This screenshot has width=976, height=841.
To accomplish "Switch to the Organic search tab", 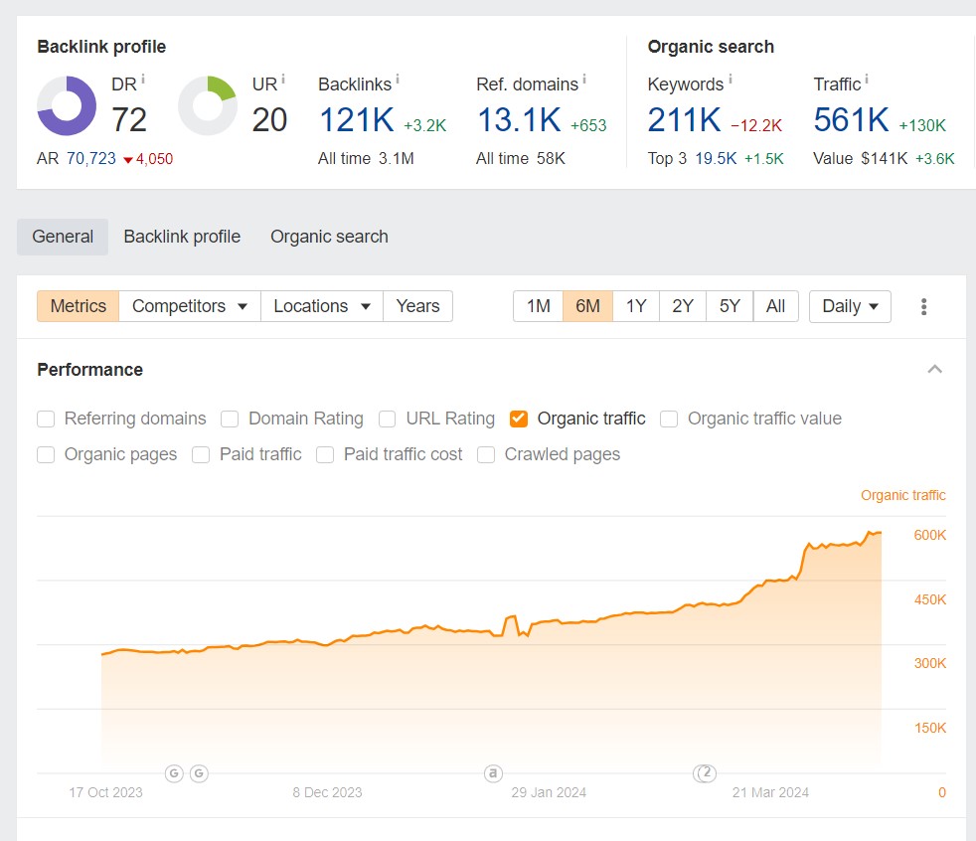I will 329,237.
